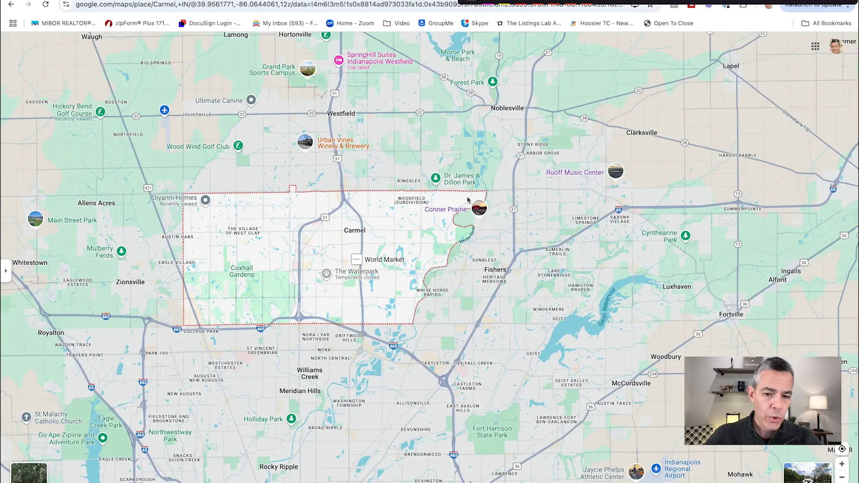Select Ultimate Canine map marker
859x483 pixels.
(251, 100)
